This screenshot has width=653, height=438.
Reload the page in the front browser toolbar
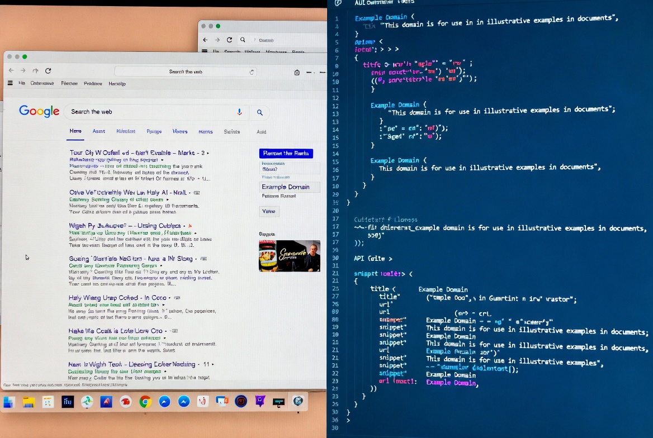pyautogui.click(x=48, y=71)
